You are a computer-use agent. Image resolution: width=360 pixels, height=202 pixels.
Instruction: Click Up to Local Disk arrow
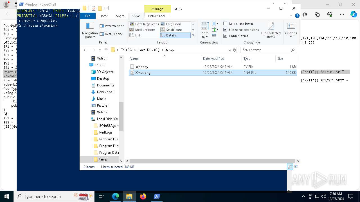(106, 50)
